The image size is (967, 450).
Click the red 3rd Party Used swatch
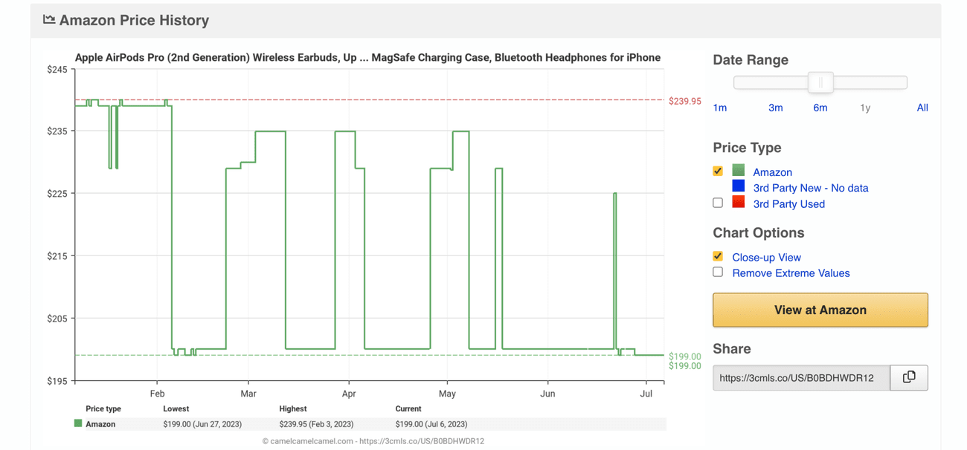pos(738,202)
